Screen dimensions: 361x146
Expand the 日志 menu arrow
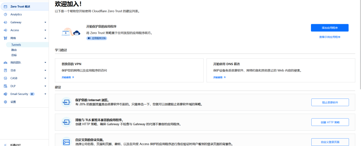point(45,70)
